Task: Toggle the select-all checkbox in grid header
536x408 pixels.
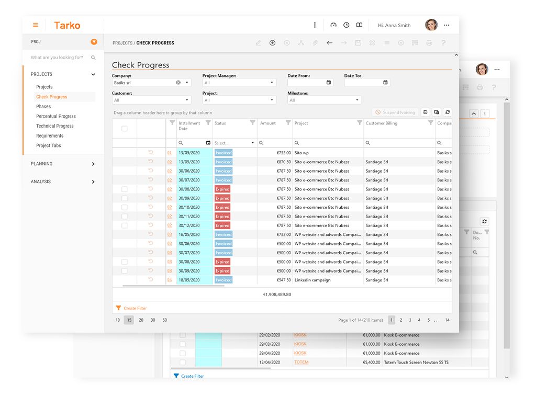Action: tap(125, 128)
